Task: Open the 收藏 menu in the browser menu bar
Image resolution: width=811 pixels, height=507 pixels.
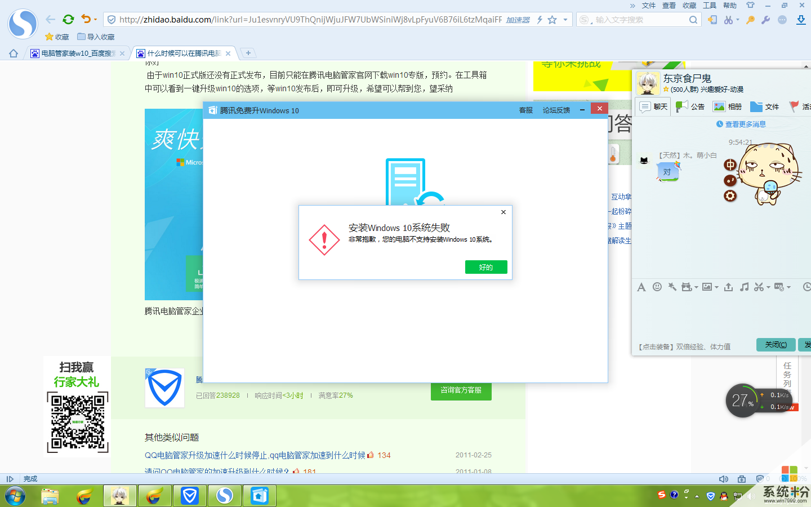Action: [x=689, y=6]
